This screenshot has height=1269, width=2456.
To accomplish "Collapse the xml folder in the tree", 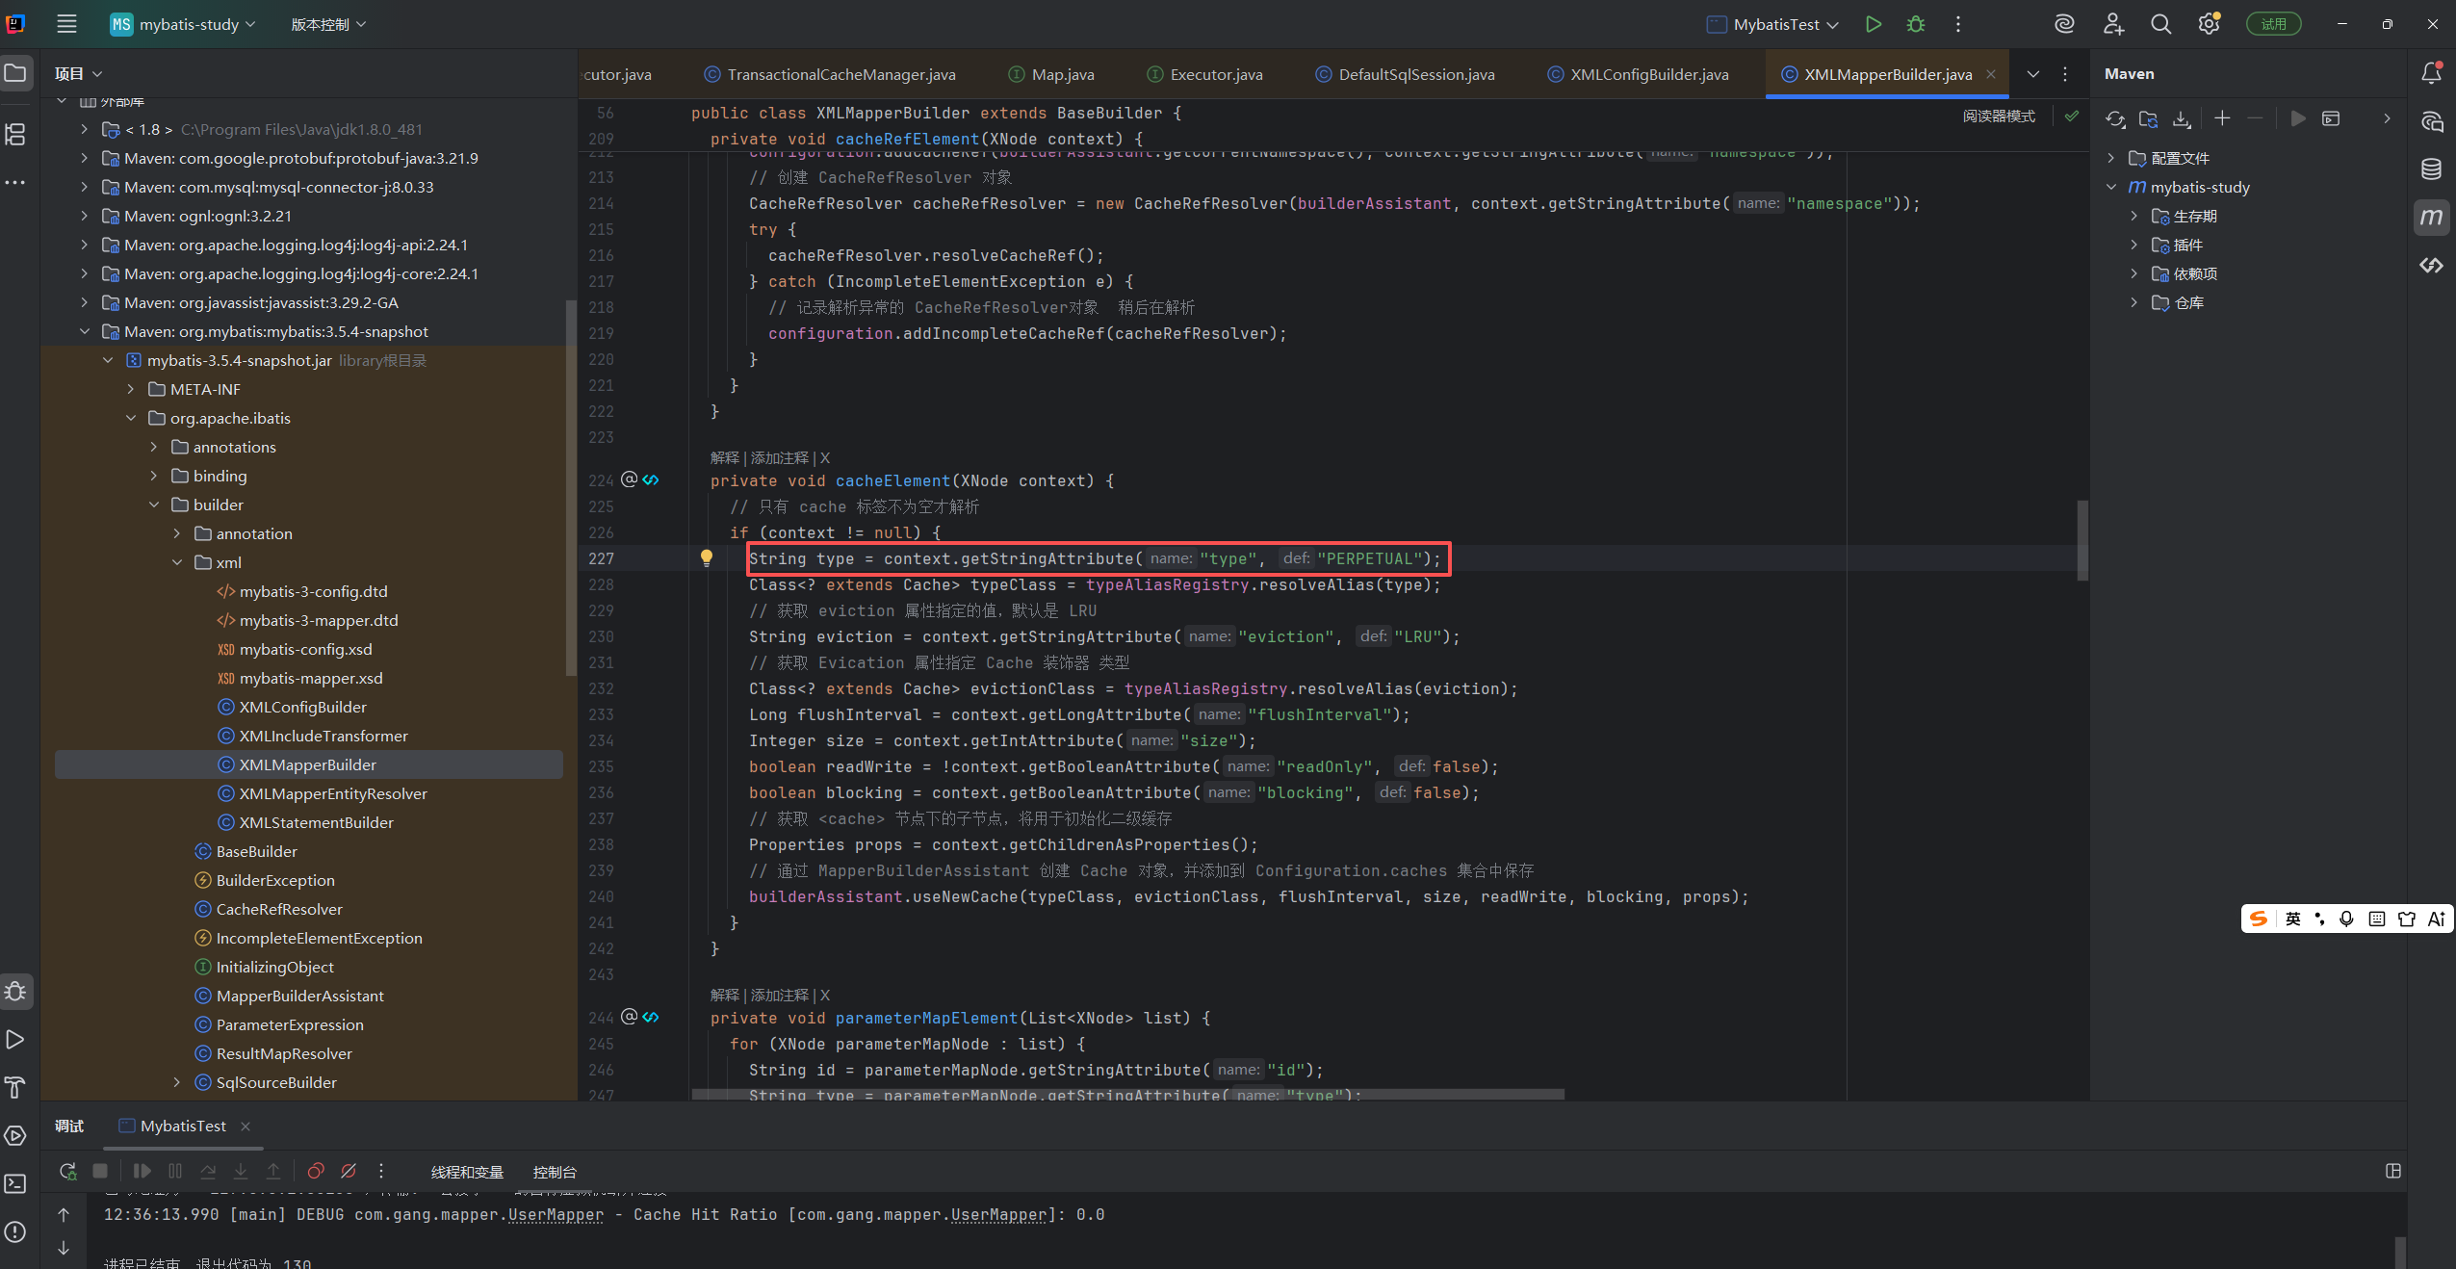I will (177, 562).
